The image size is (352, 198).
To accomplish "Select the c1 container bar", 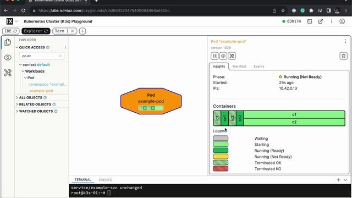I will point(294,114).
